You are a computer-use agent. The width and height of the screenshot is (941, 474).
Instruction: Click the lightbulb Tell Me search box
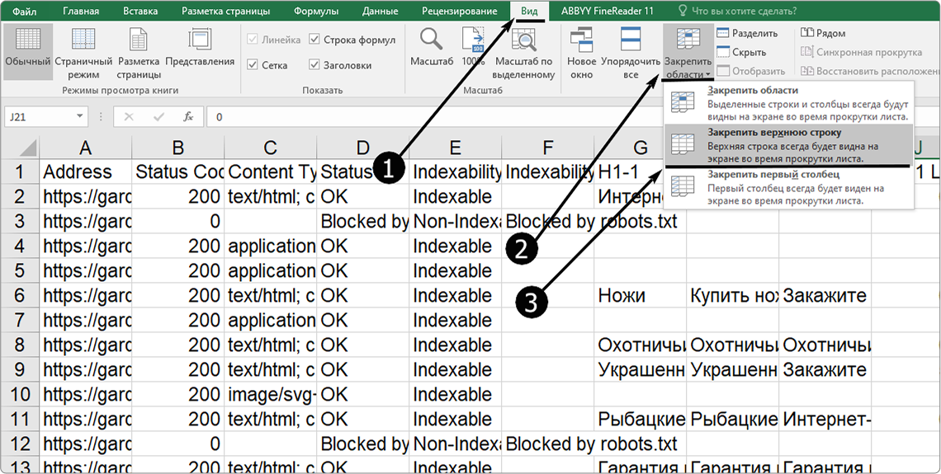pos(737,11)
